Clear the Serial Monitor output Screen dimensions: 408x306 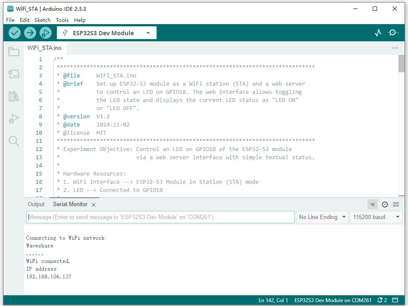pos(396,204)
